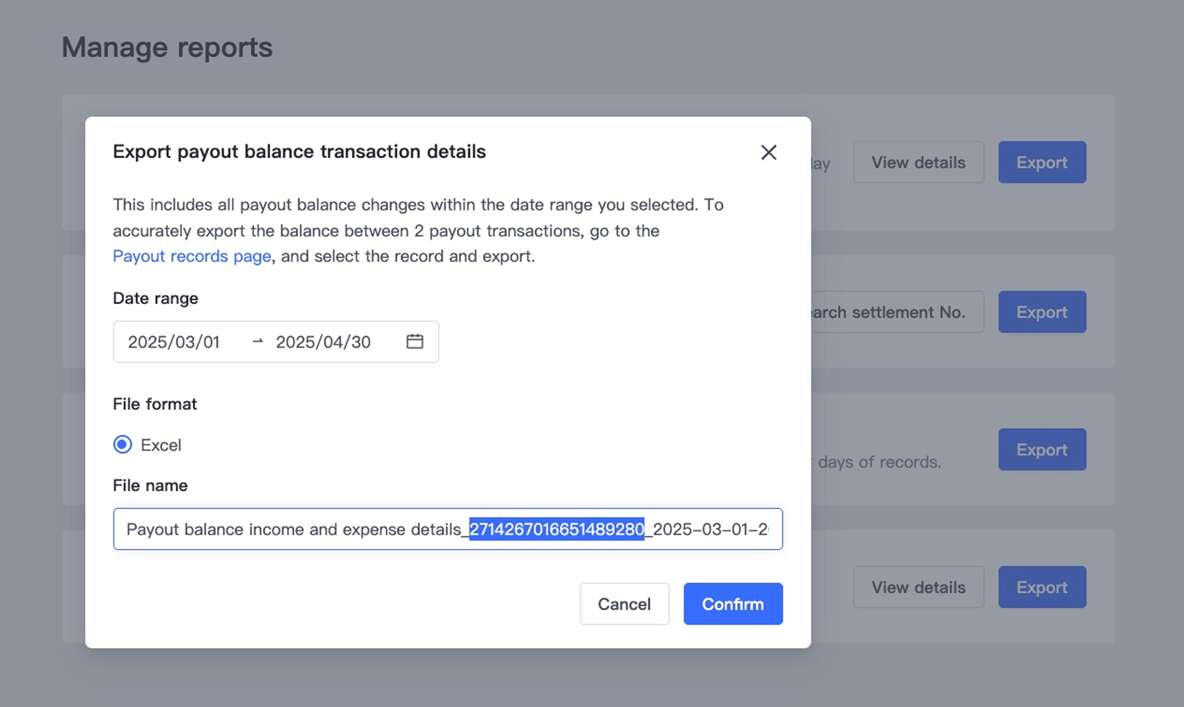Viewport: 1184px width, 707px height.
Task: Click the start date 2025/03/01
Action: 173,342
